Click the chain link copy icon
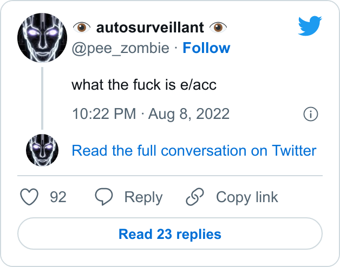 pyautogui.click(x=195, y=197)
